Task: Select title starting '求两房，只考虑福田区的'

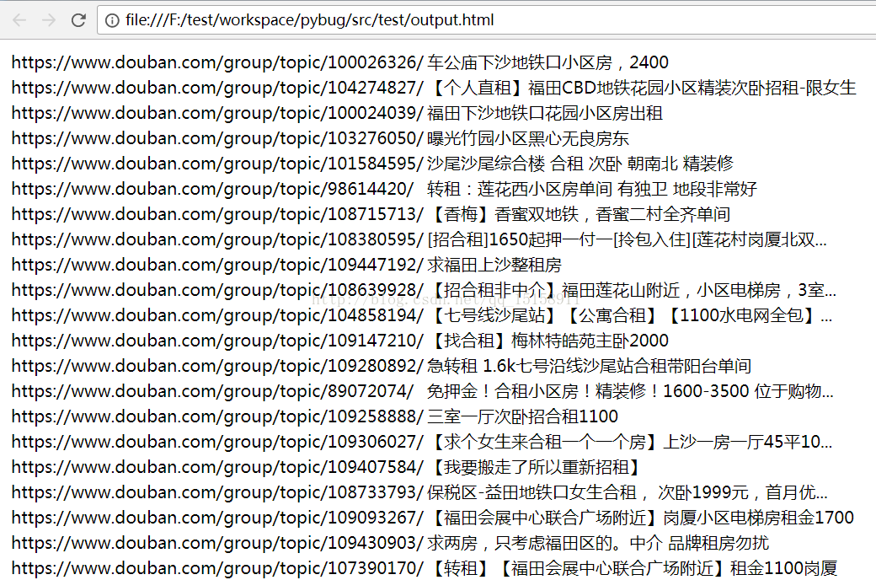Action: tap(598, 543)
